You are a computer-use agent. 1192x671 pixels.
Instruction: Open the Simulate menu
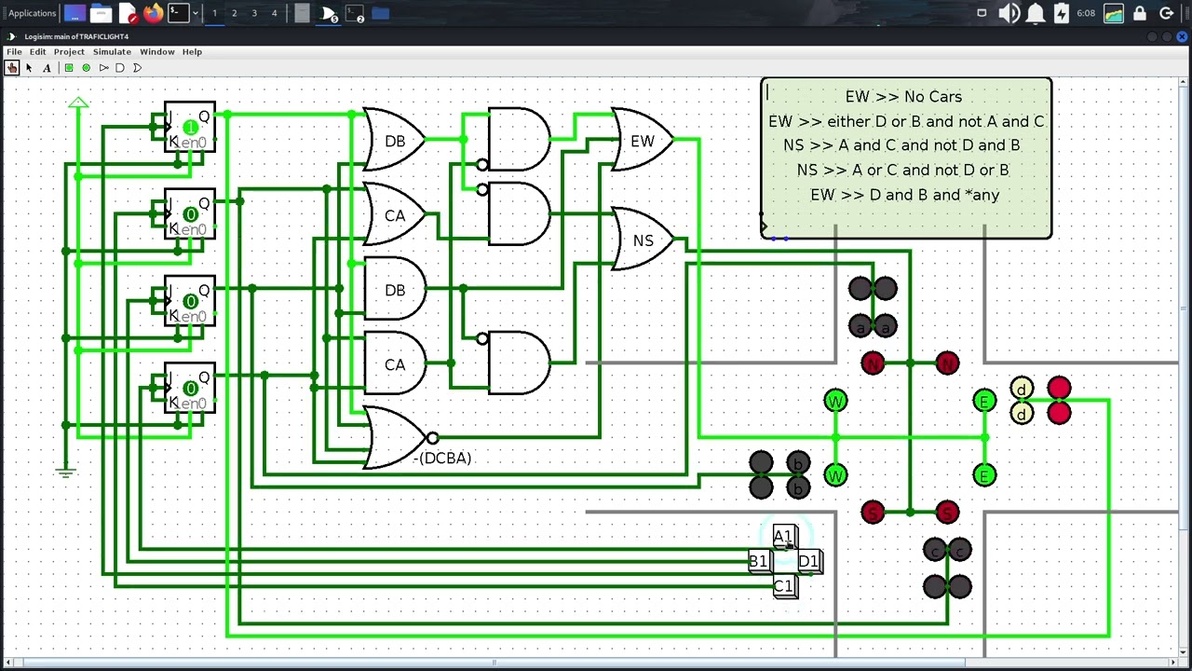[x=112, y=51]
